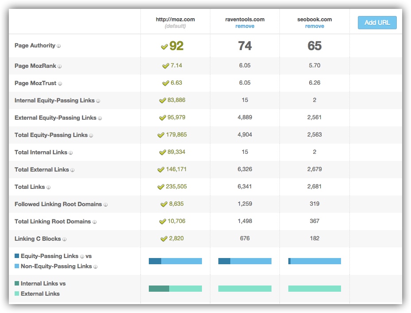Screen dimensions: 411x313
Task: Click the Total Linking Root Domains row label
Action: coord(53,221)
